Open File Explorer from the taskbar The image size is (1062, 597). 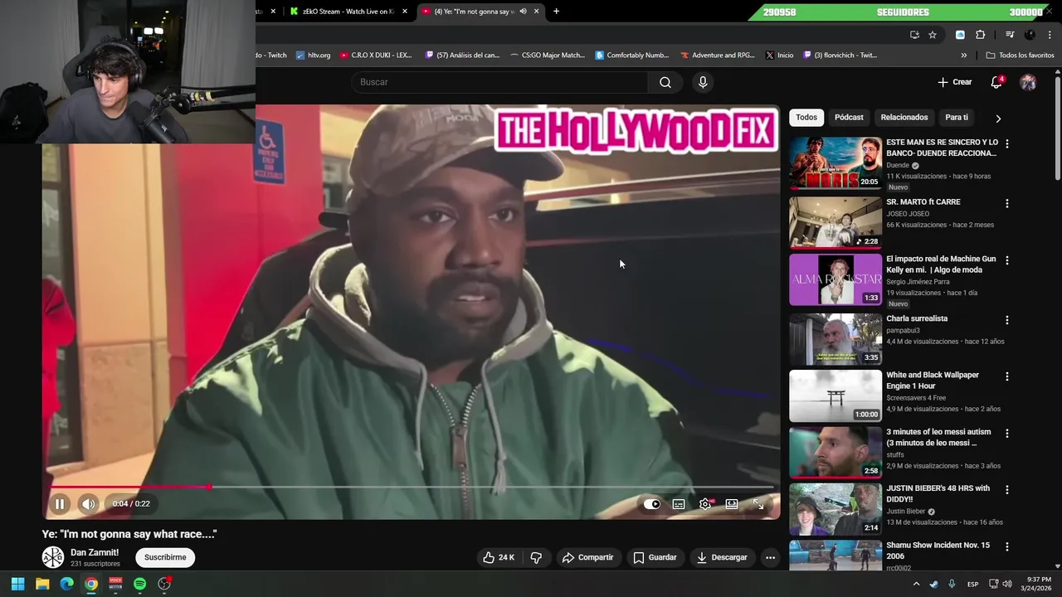[42, 584]
